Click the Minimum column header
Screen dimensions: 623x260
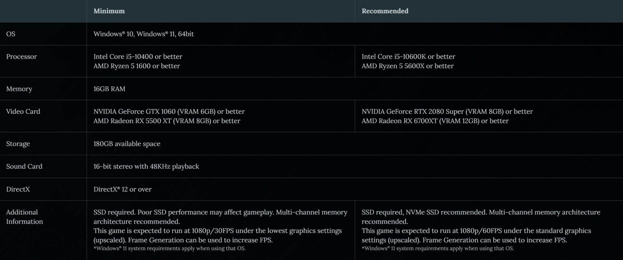(109, 11)
